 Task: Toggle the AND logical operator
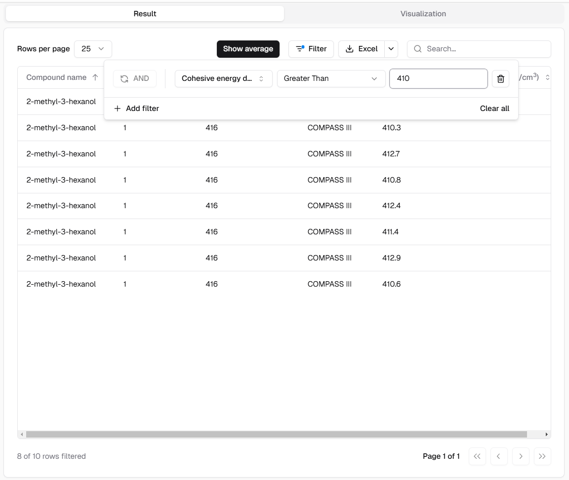point(135,78)
